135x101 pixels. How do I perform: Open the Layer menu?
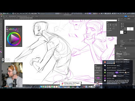coord(18,13)
